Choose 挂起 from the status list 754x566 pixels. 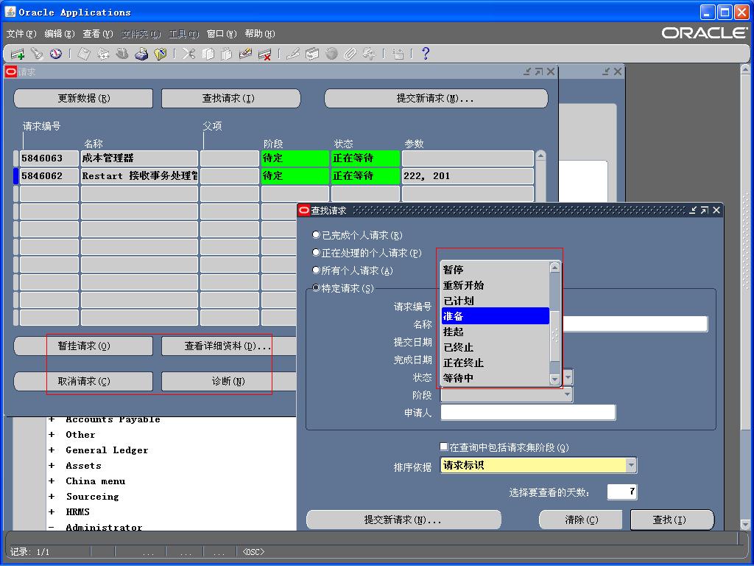pos(496,332)
